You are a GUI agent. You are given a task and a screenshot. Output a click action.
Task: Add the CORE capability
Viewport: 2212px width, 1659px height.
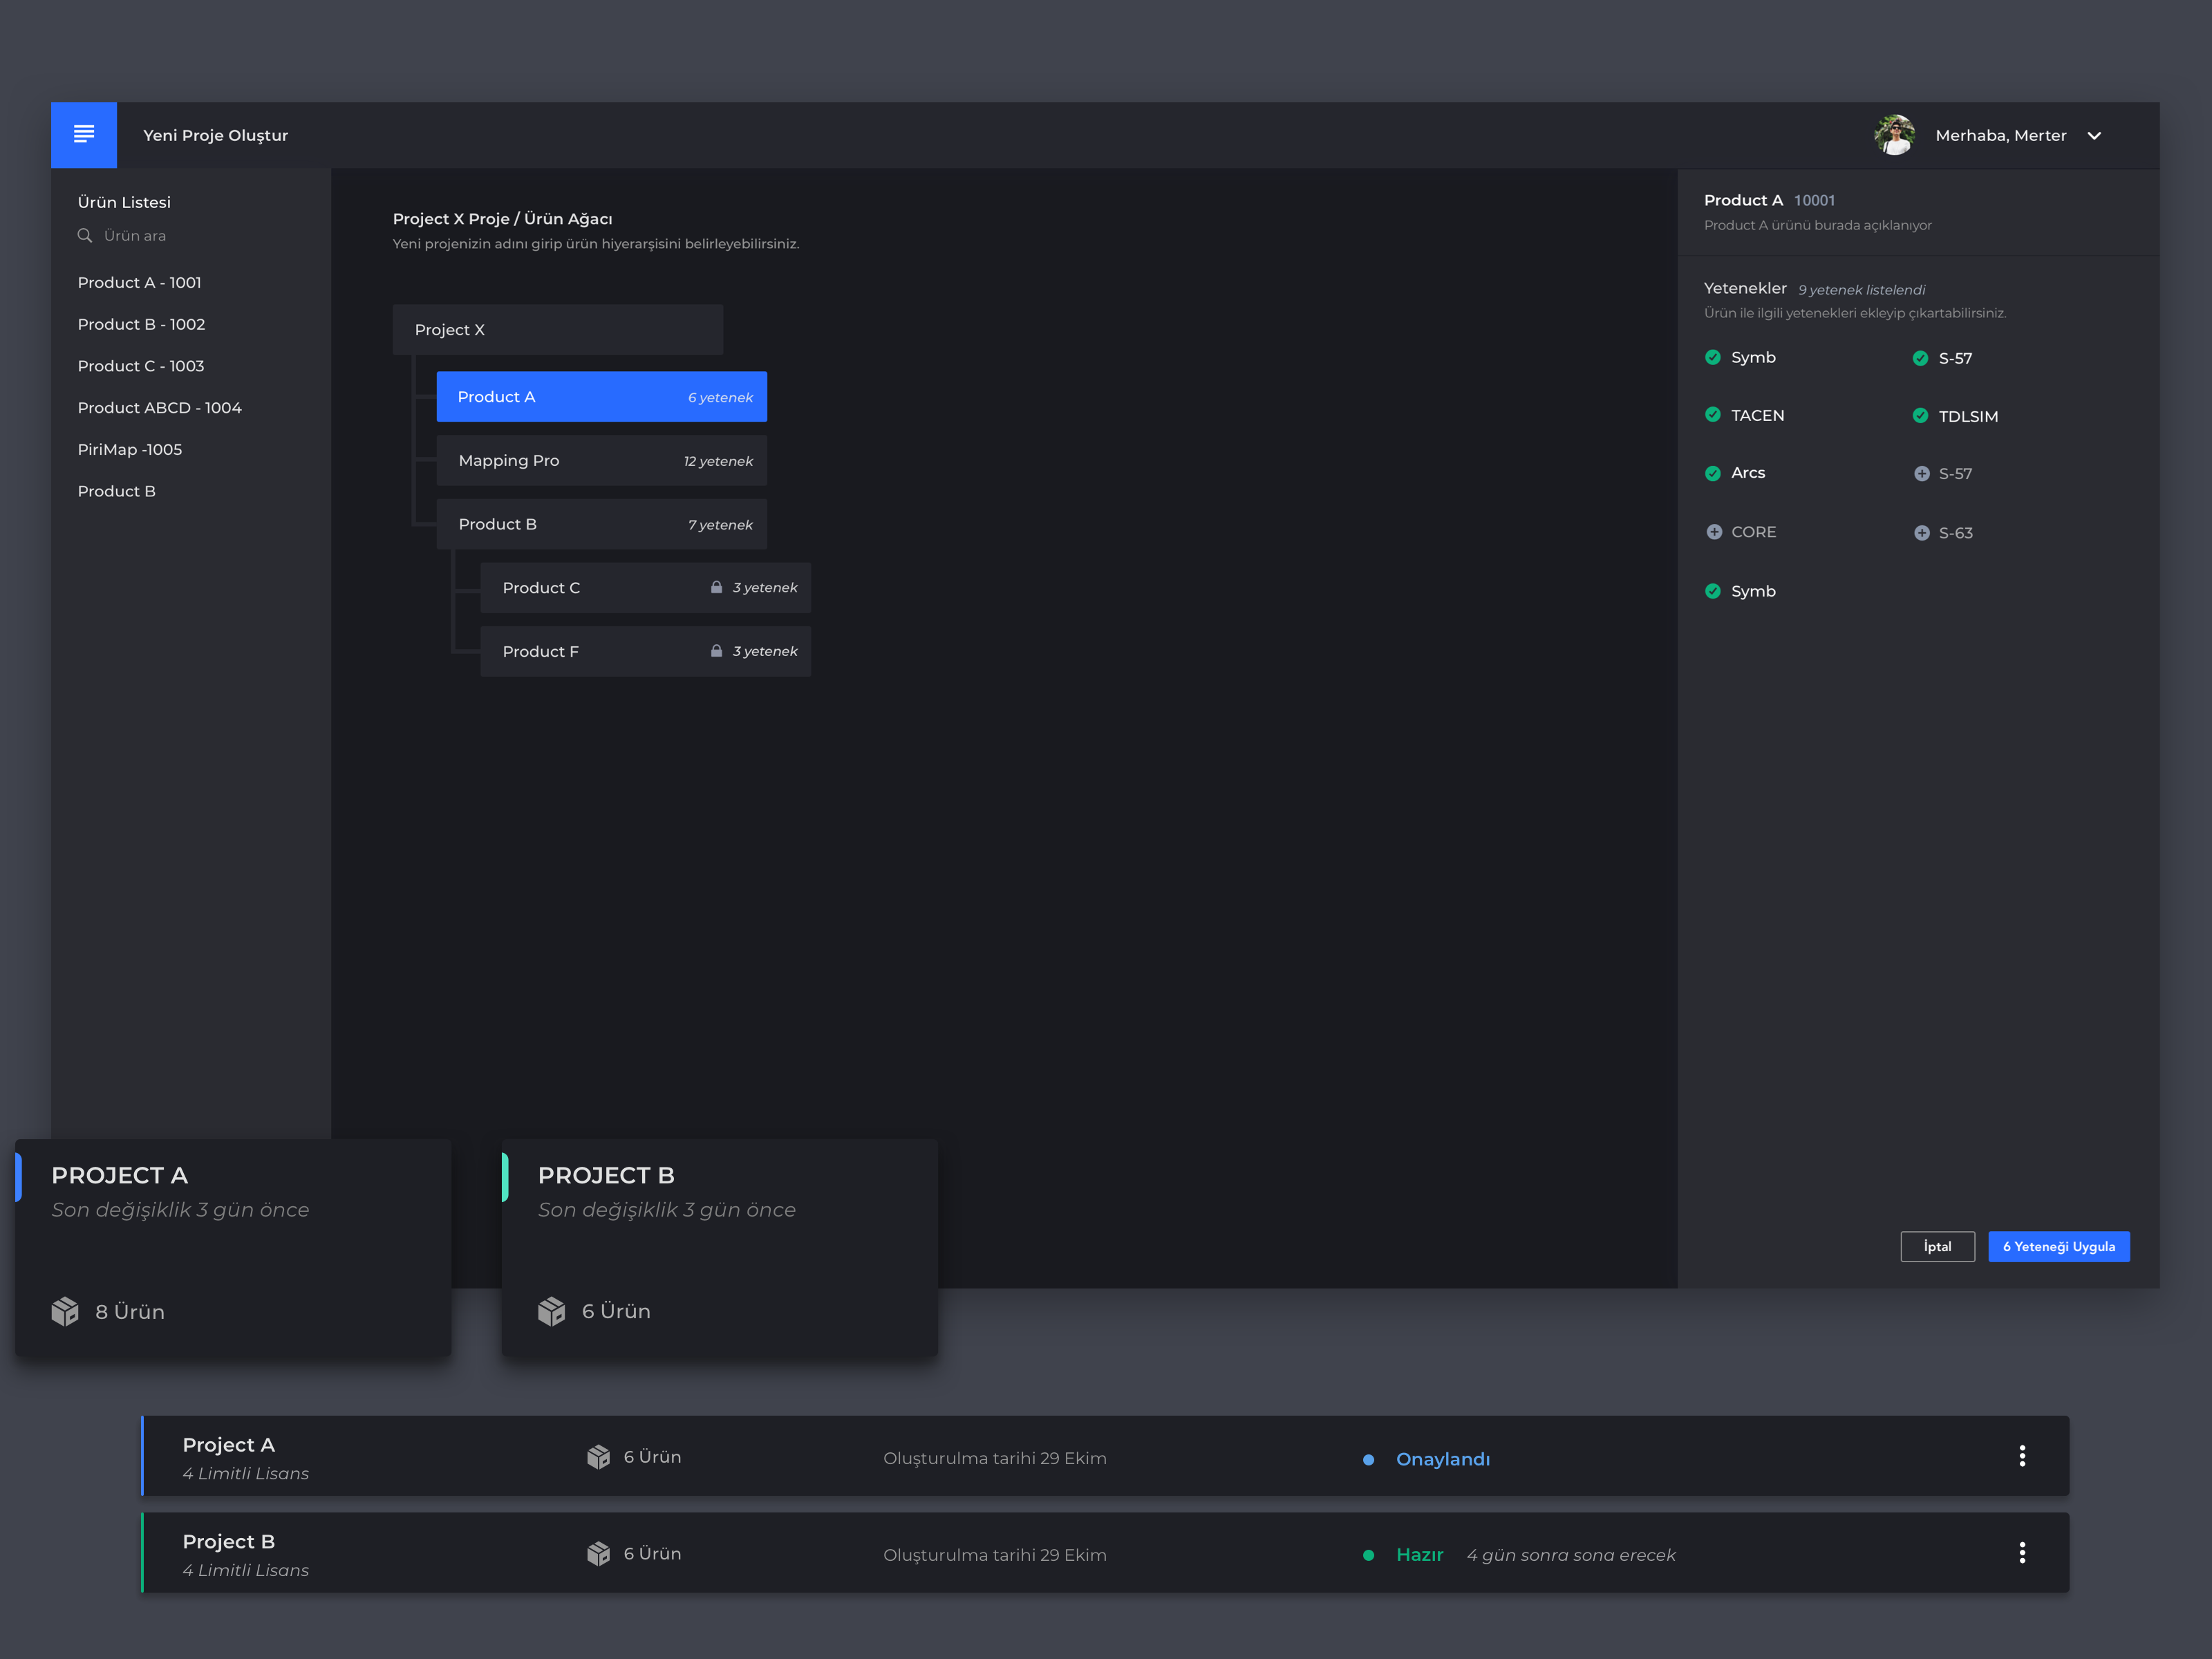pyautogui.click(x=1714, y=532)
